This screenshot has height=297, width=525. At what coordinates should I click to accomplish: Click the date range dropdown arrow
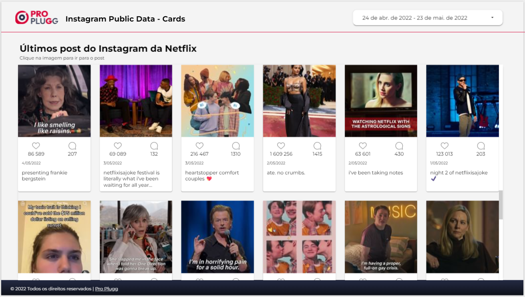click(x=492, y=18)
